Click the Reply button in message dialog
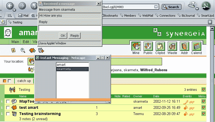The width and height of the screenshot is (215, 122). [x=74, y=36]
